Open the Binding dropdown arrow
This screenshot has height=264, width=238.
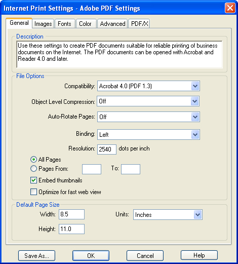(x=195, y=135)
